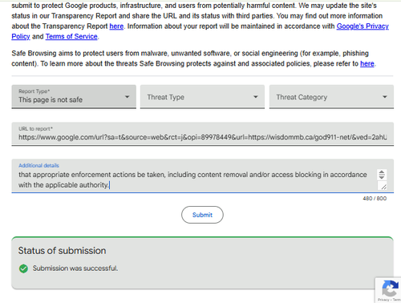The height and width of the screenshot is (303, 401).
Task: Open the Terms of Service link
Action: click(71, 36)
